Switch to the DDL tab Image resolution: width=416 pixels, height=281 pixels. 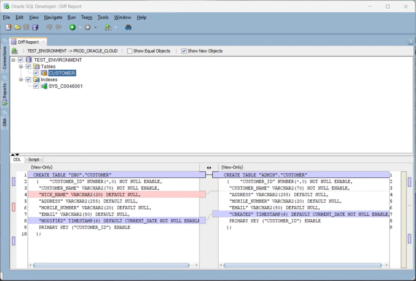[17, 160]
